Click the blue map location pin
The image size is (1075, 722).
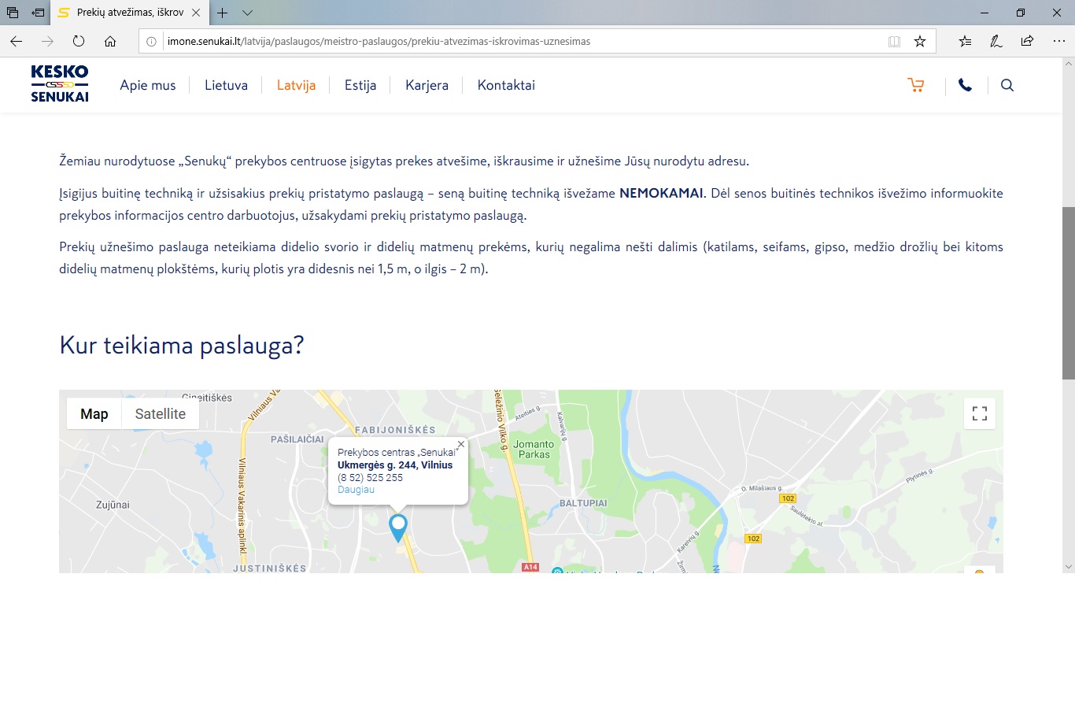pyautogui.click(x=398, y=526)
